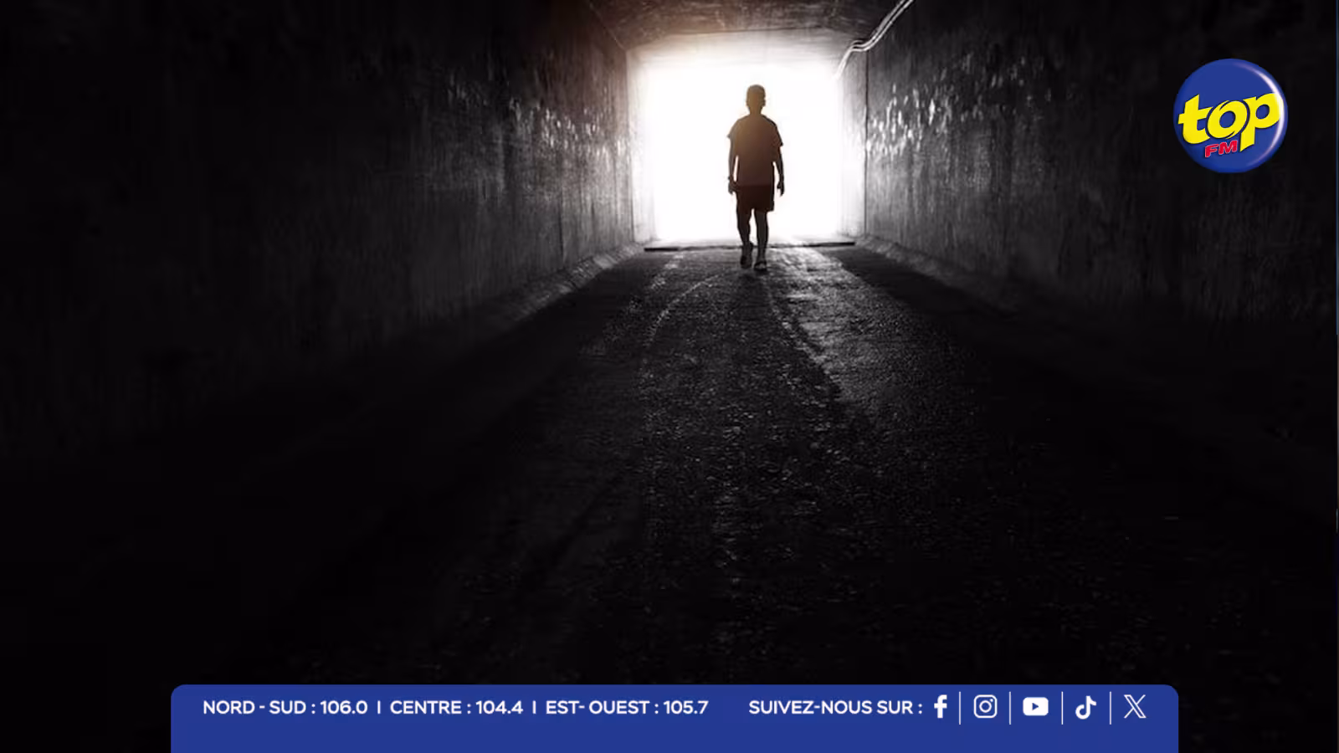Click the head of the silhouetted person

click(x=756, y=98)
